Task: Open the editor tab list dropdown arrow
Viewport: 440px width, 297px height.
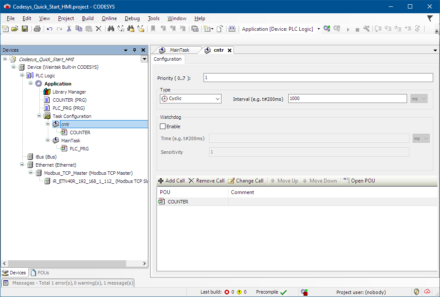Action: pyautogui.click(x=435, y=50)
